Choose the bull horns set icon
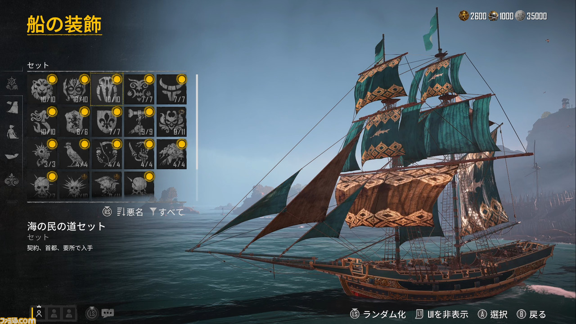This screenshot has height=324, width=576. click(171, 89)
